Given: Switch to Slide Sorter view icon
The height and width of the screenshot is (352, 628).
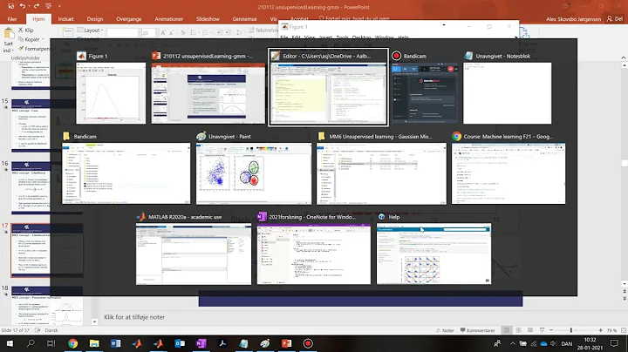Looking at the screenshot, I should pyautogui.click(x=518, y=330).
